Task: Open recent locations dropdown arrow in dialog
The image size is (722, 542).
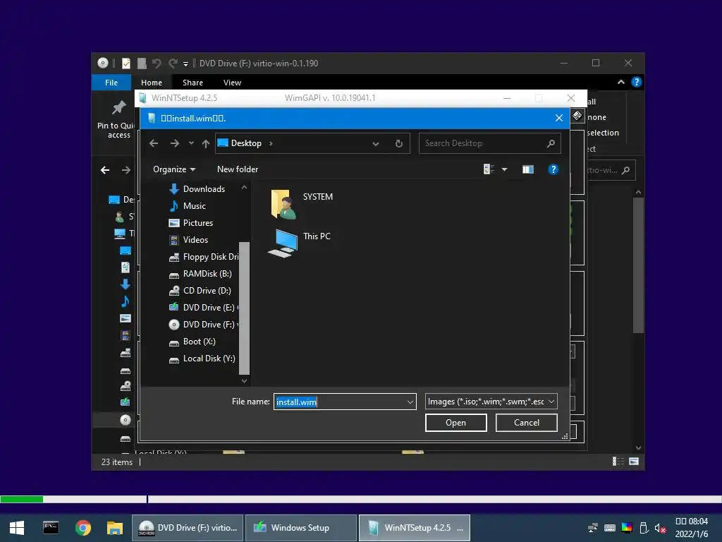Action: click(x=191, y=143)
